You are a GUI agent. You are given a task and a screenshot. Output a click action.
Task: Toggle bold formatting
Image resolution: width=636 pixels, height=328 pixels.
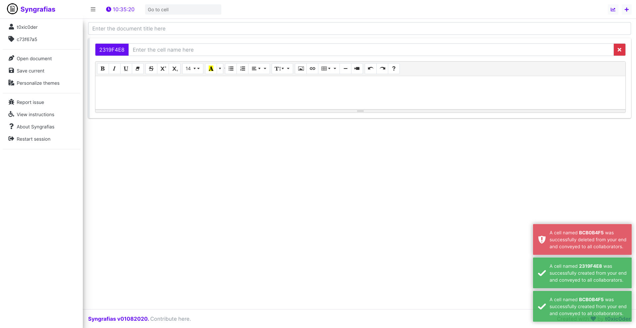pos(103,69)
